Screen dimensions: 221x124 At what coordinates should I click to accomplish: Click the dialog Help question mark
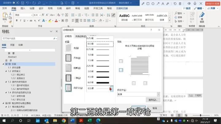tap(151, 30)
